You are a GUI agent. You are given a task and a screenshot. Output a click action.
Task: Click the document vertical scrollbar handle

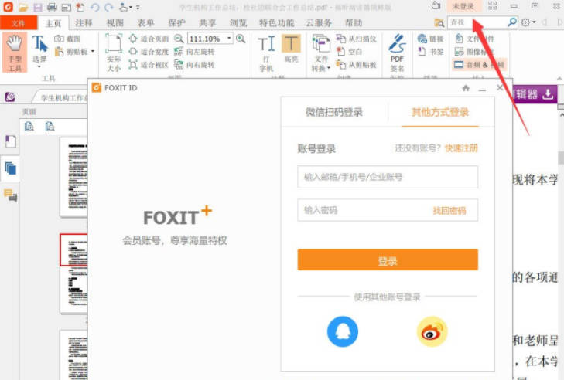[561, 158]
